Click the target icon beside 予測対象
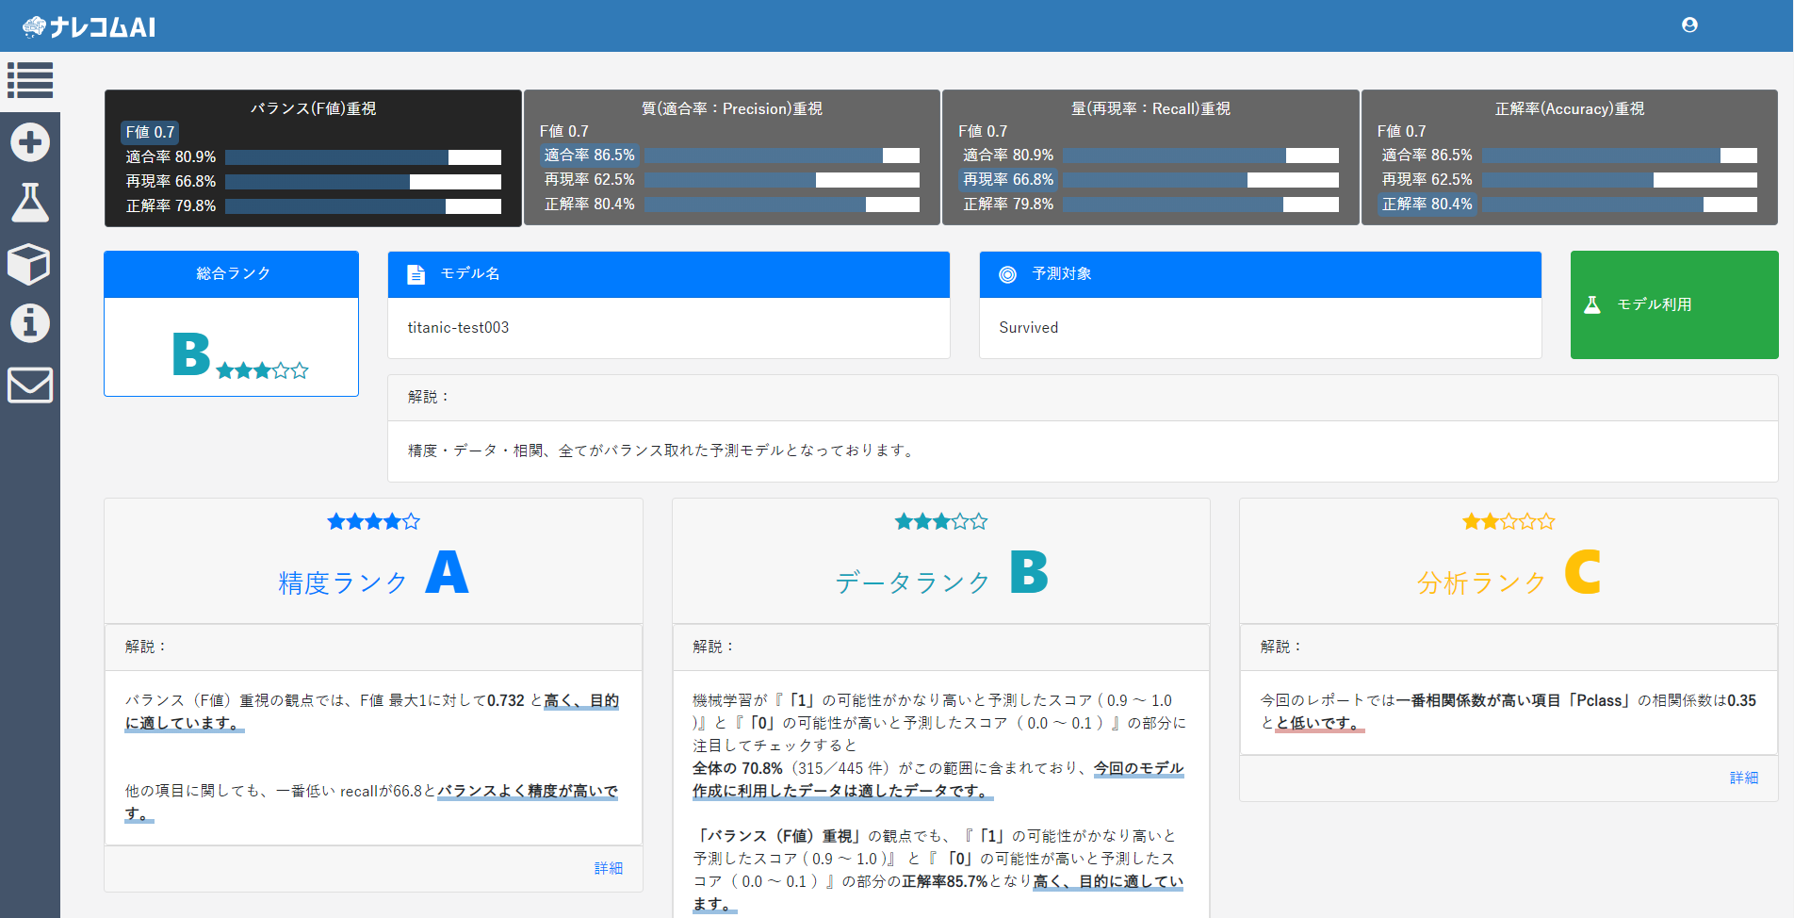The width and height of the screenshot is (1794, 918). 1007,274
